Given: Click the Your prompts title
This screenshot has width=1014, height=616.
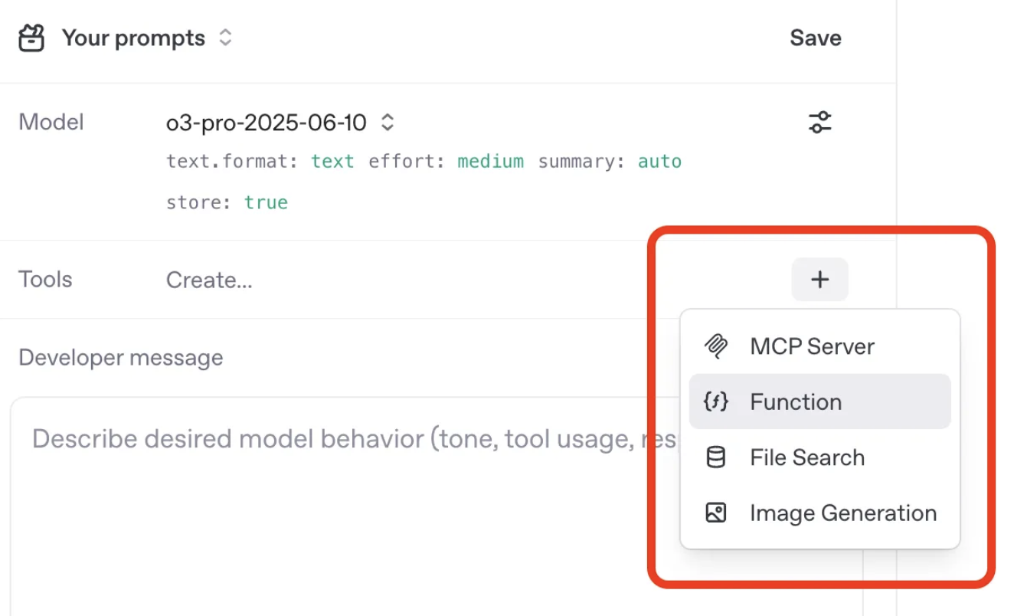Looking at the screenshot, I should pyautogui.click(x=133, y=38).
